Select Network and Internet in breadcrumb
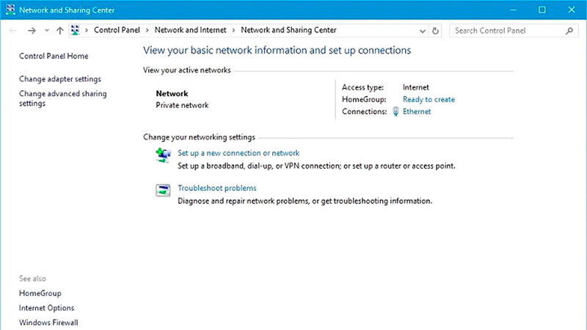Viewport: 587px width, 330px height. pos(192,31)
